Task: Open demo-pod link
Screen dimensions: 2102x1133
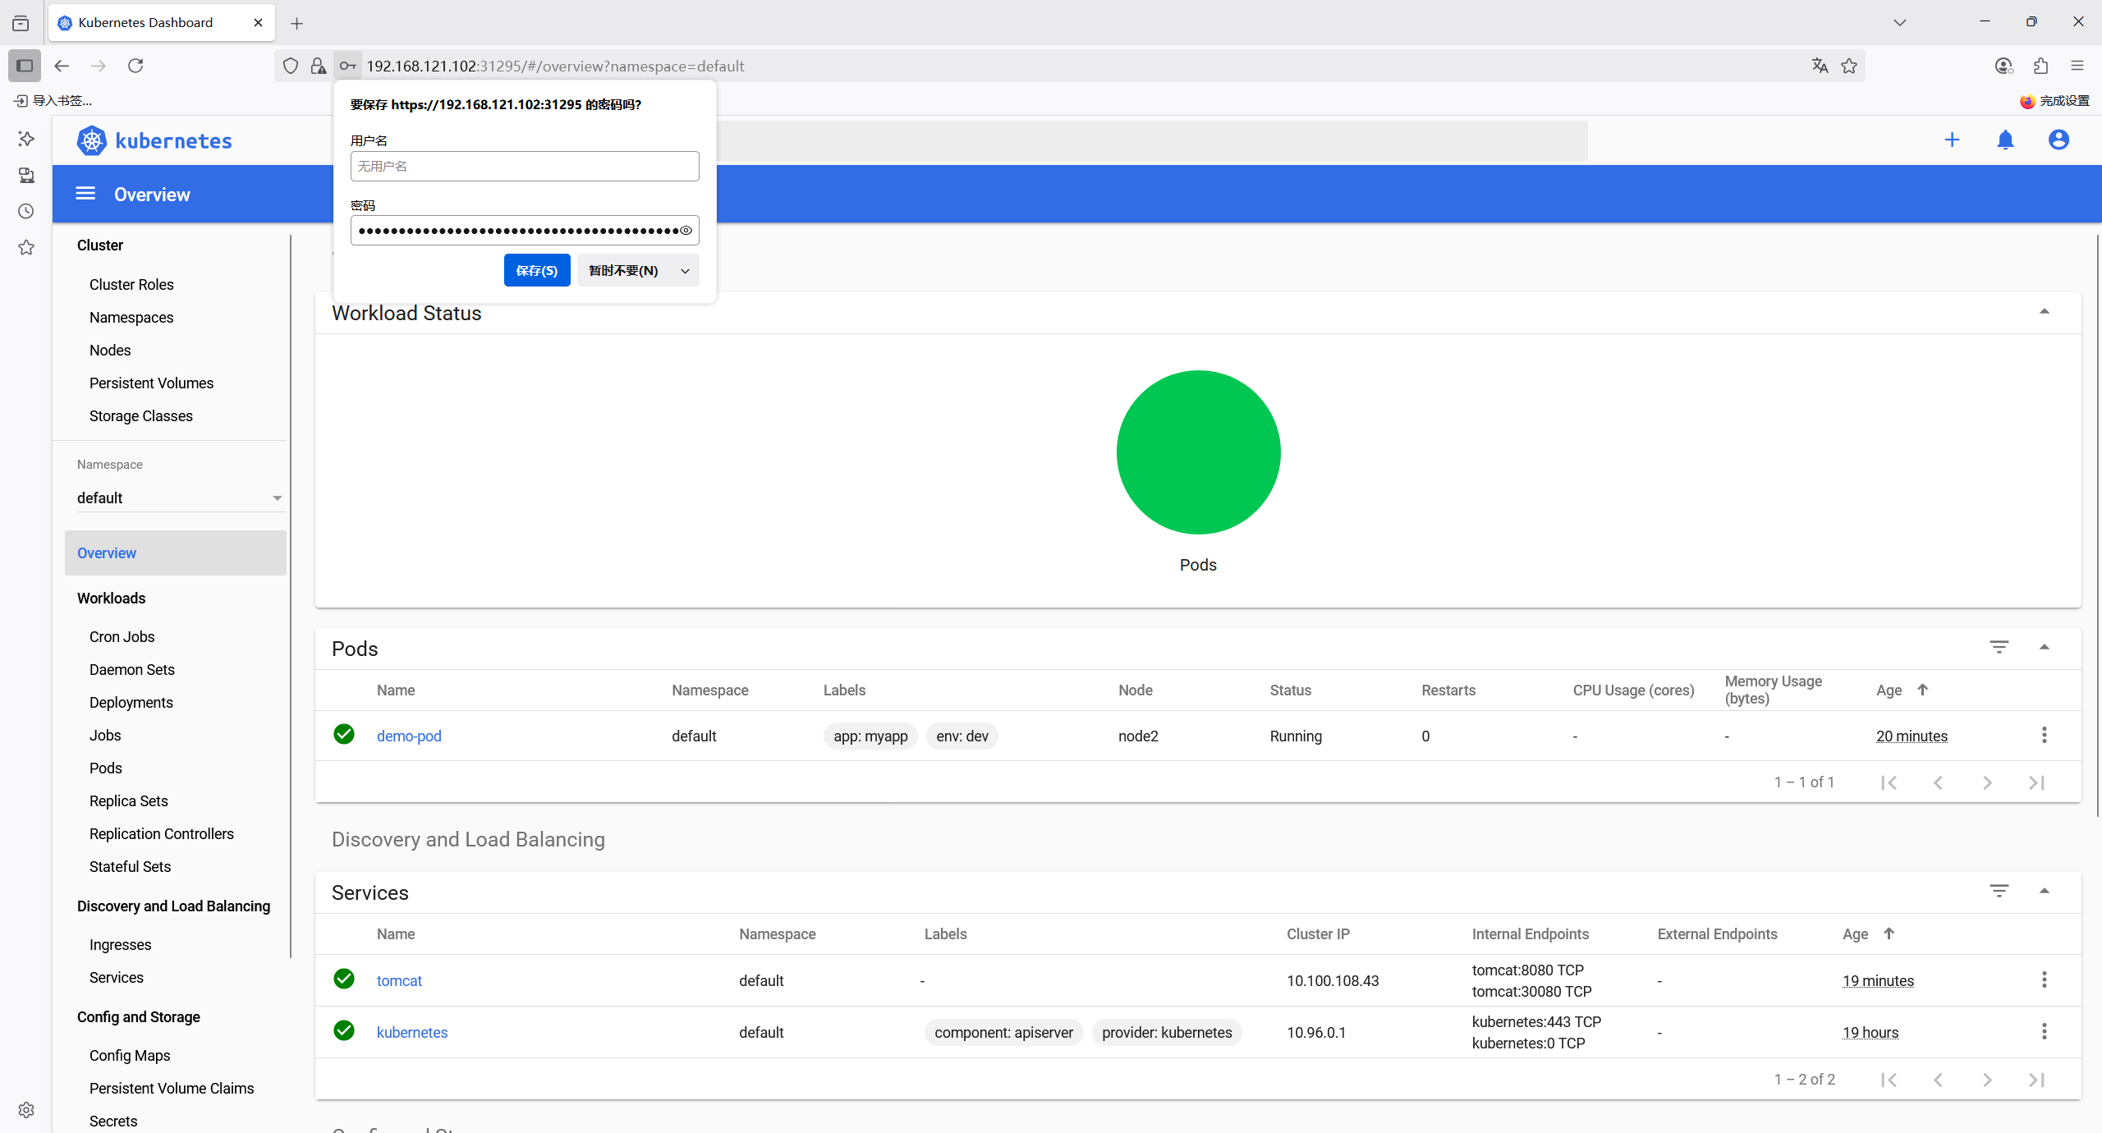Action: tap(409, 736)
